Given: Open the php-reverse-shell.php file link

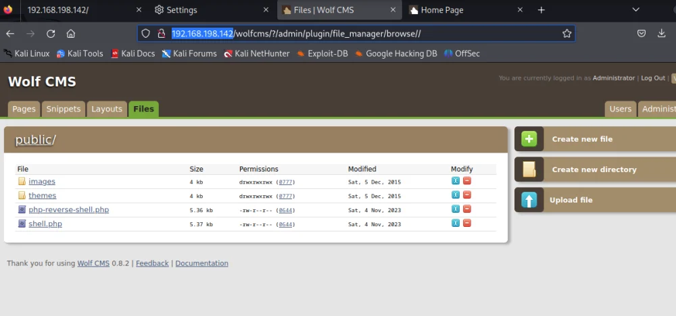Looking at the screenshot, I should click(x=68, y=210).
